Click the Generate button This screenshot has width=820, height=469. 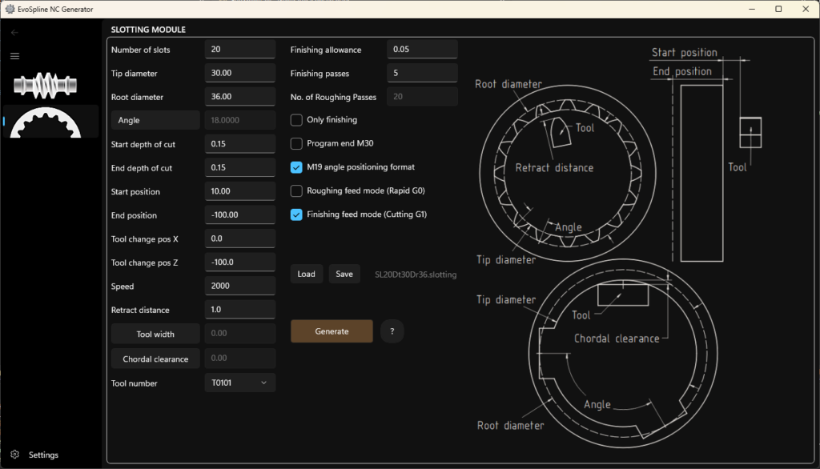pyautogui.click(x=332, y=331)
